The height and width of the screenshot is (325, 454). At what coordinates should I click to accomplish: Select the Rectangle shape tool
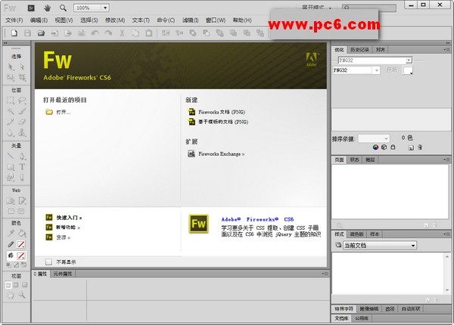pyautogui.click(x=11, y=167)
